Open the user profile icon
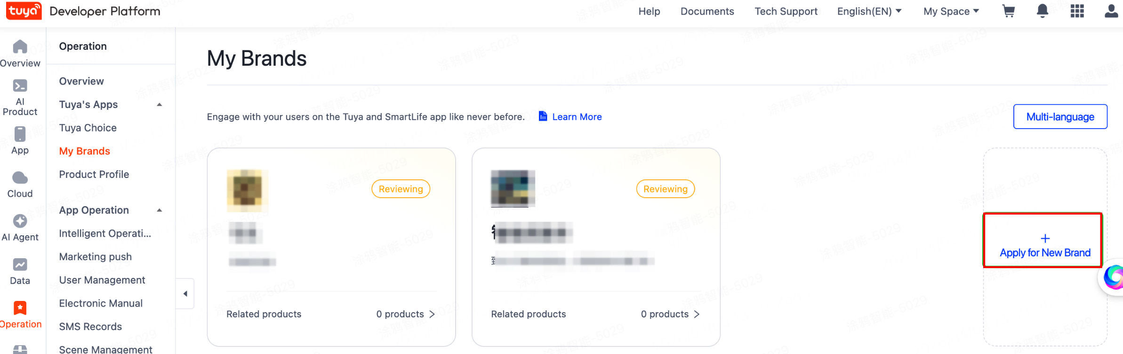The width and height of the screenshot is (1123, 354). [x=1110, y=11]
